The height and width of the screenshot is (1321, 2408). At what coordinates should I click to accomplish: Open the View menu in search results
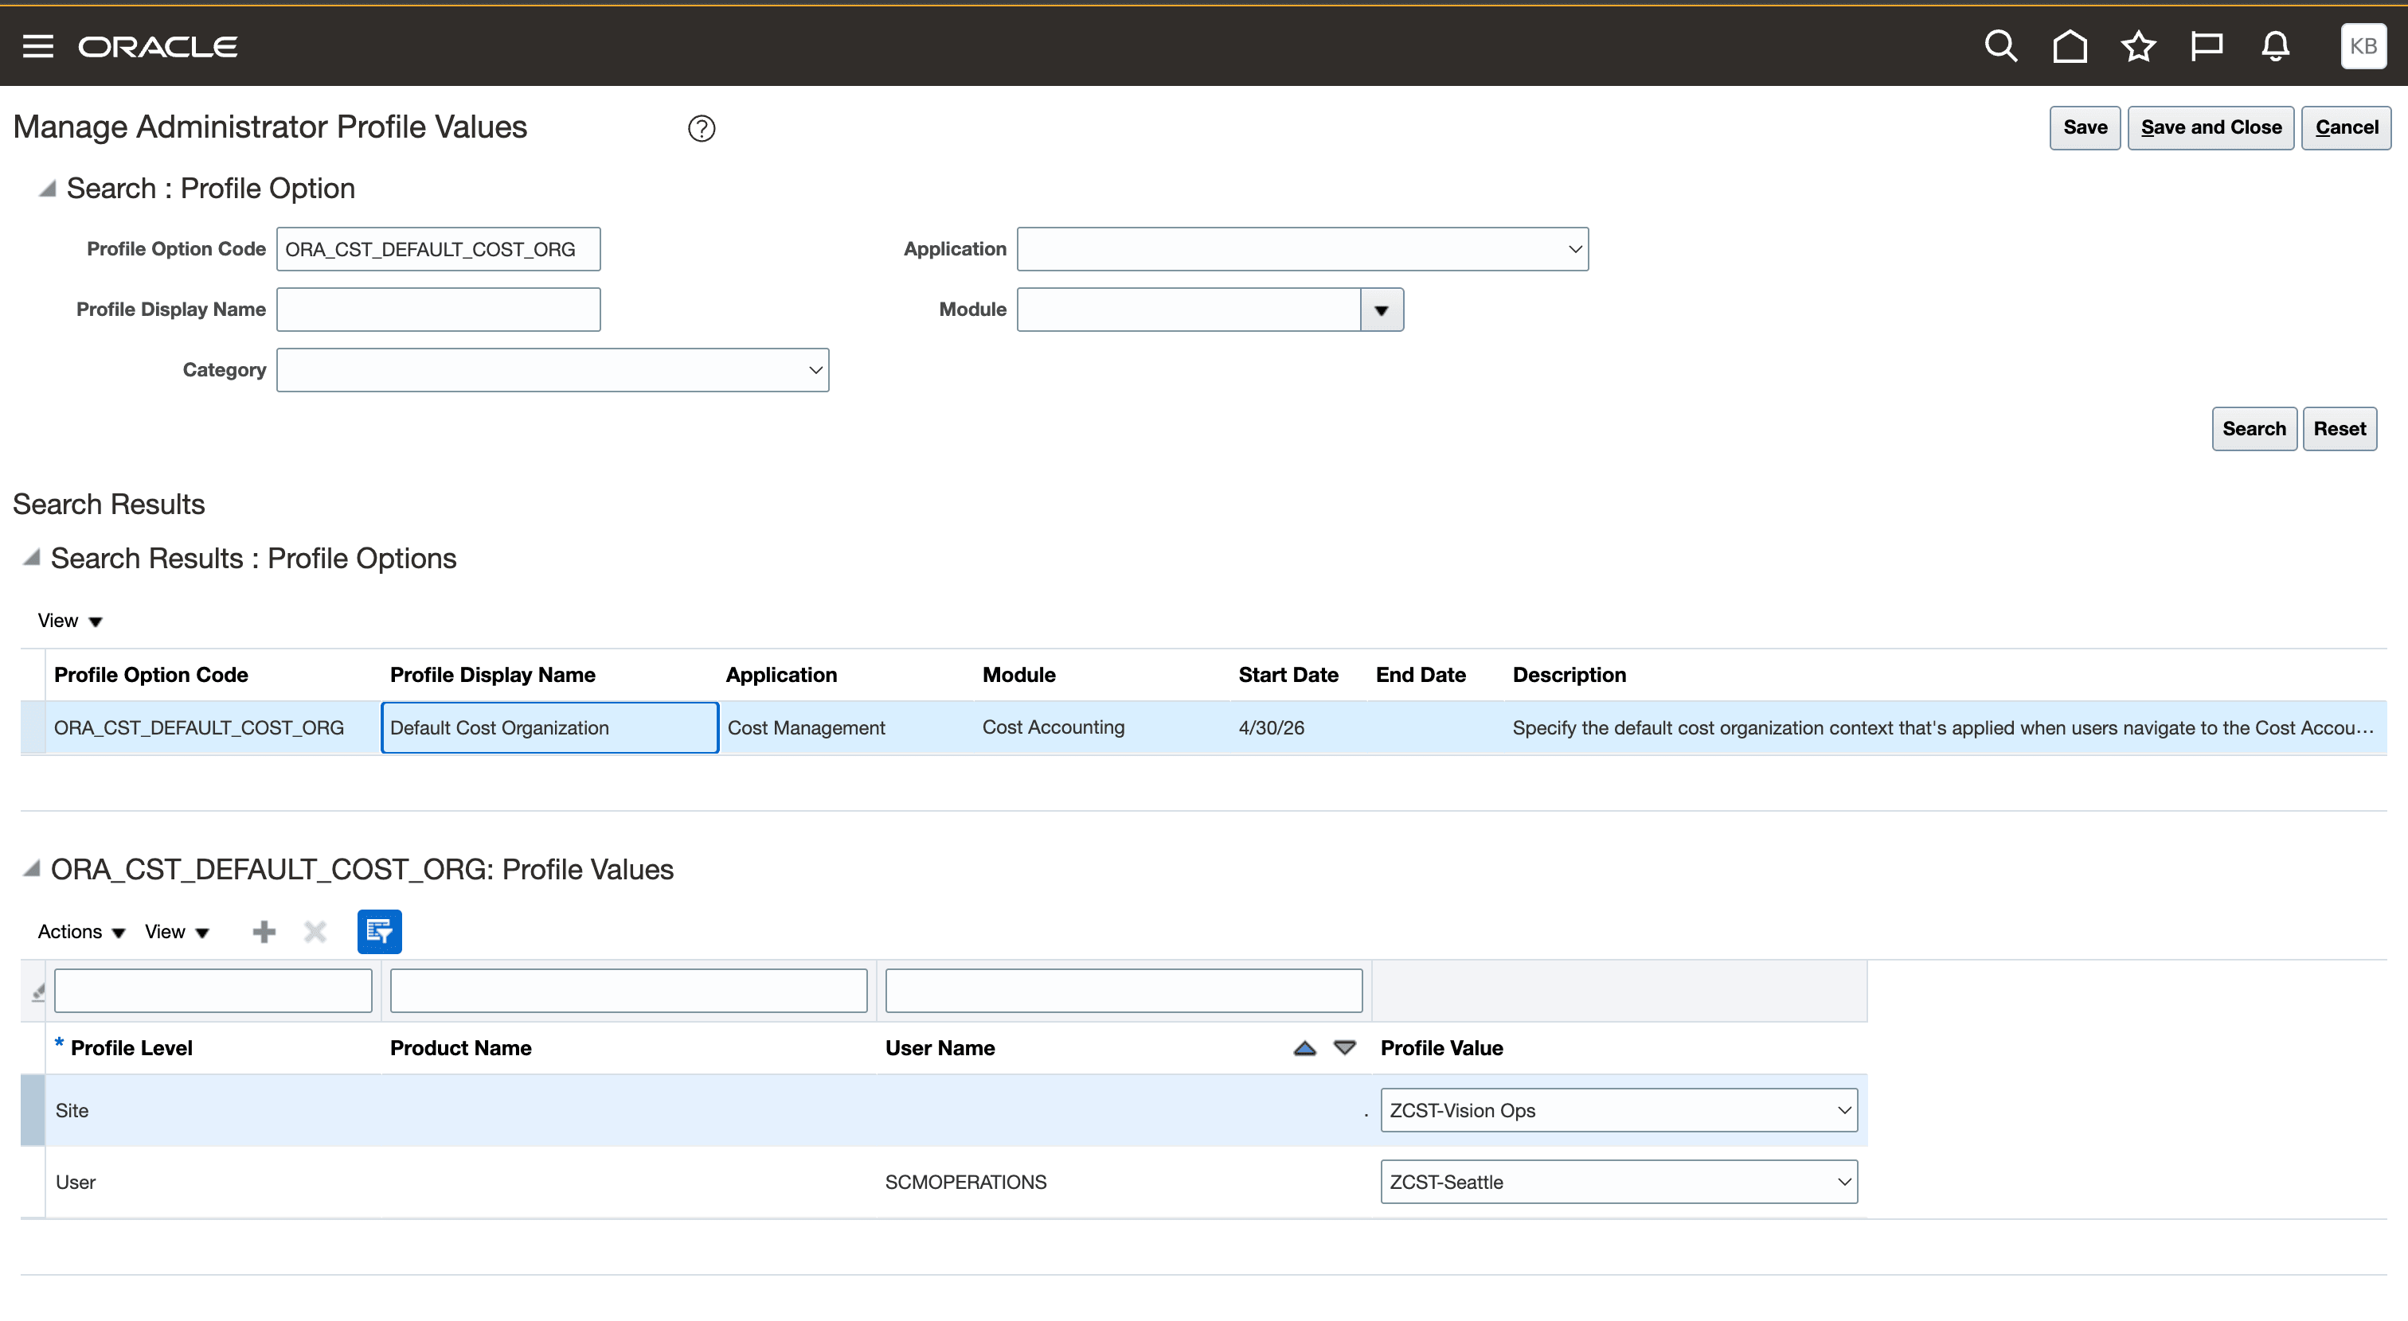click(x=69, y=621)
